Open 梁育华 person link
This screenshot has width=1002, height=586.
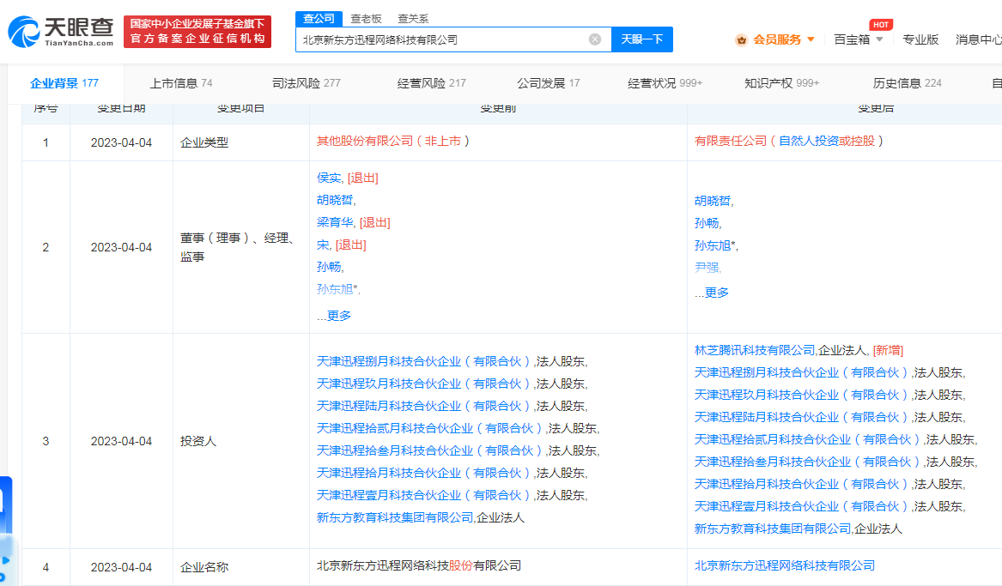[335, 222]
